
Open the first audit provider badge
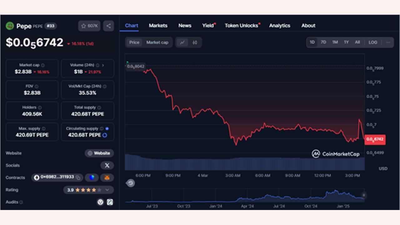point(100,202)
